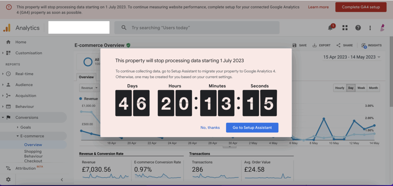Click the notifications bell icon
The height and width of the screenshot is (186, 393).
click(x=330, y=28)
